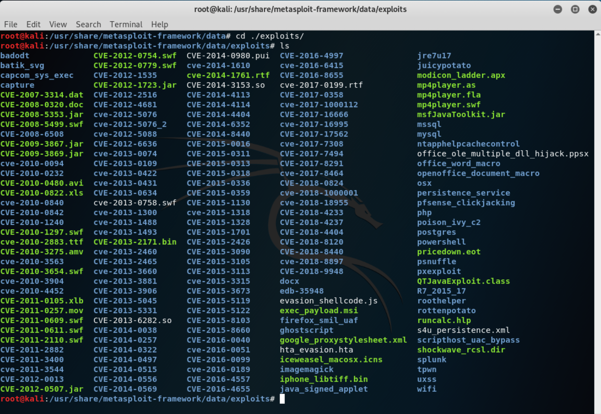Image resolution: width=601 pixels, height=414 pixels.
Task: Open the Help menu
Action: tap(160, 24)
